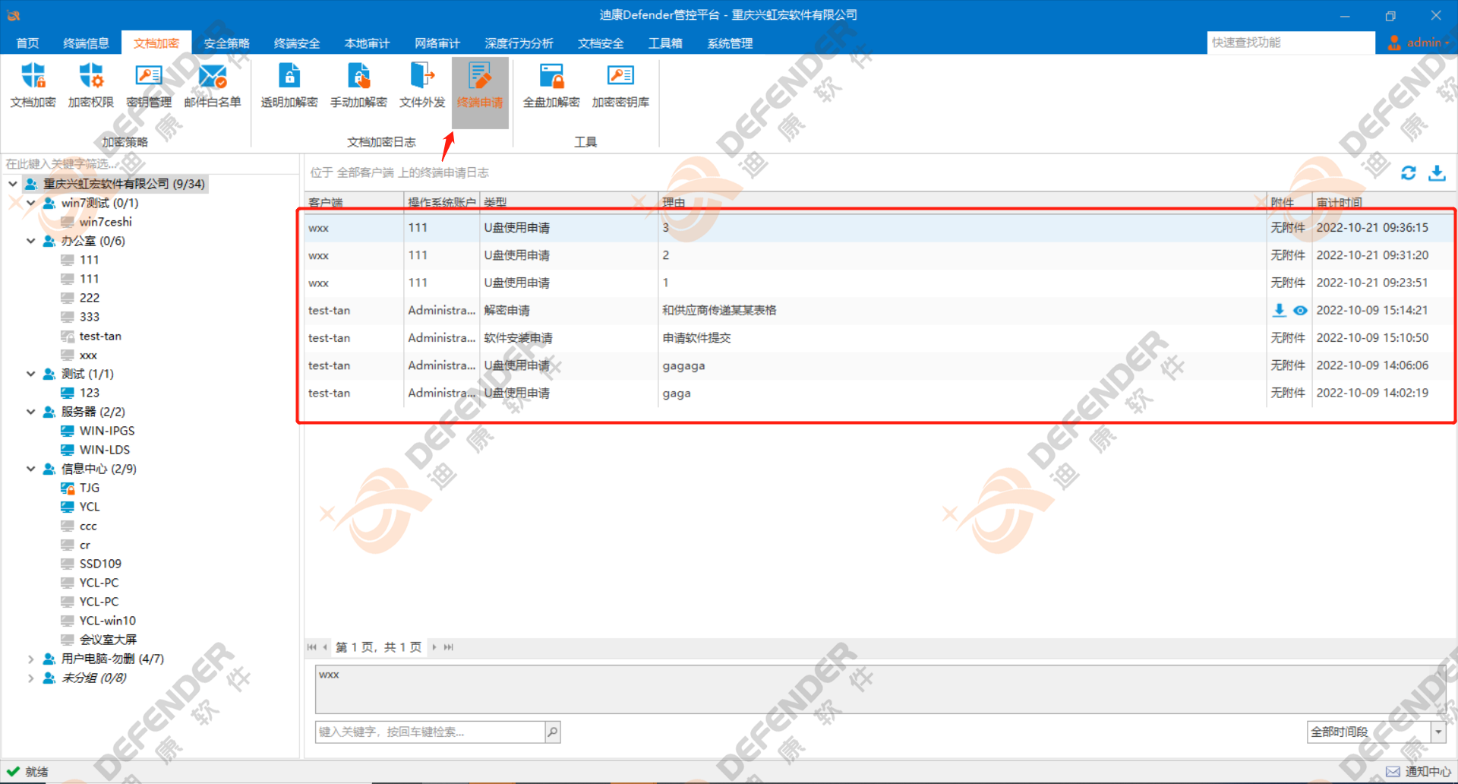Image resolution: width=1458 pixels, height=784 pixels.
Task: Select the YCL computer node
Action: click(x=90, y=507)
